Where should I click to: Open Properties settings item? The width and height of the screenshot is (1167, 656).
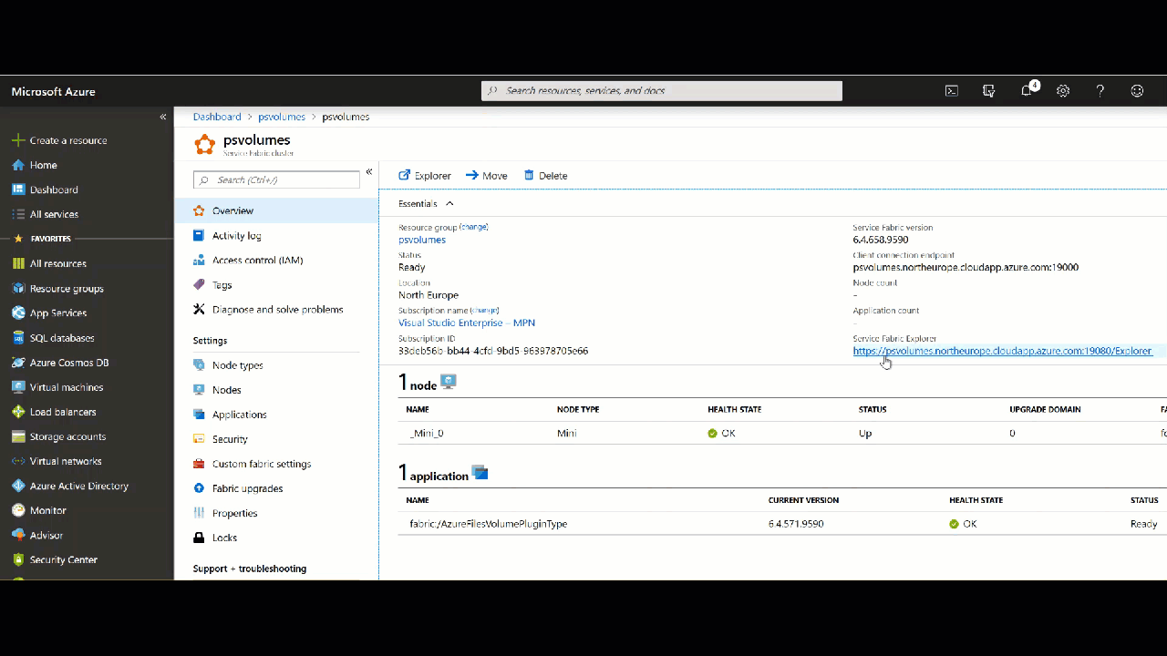click(x=276, y=513)
